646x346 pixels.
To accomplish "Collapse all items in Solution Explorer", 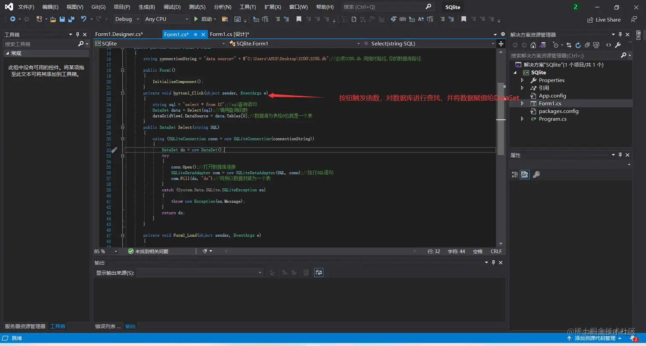I will [587, 45].
